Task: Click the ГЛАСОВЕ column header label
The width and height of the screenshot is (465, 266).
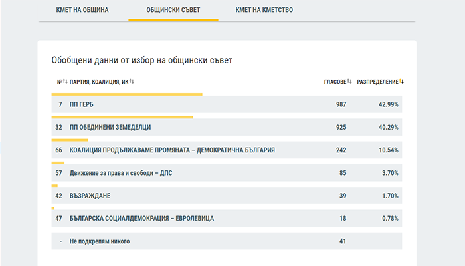Action: (x=335, y=82)
